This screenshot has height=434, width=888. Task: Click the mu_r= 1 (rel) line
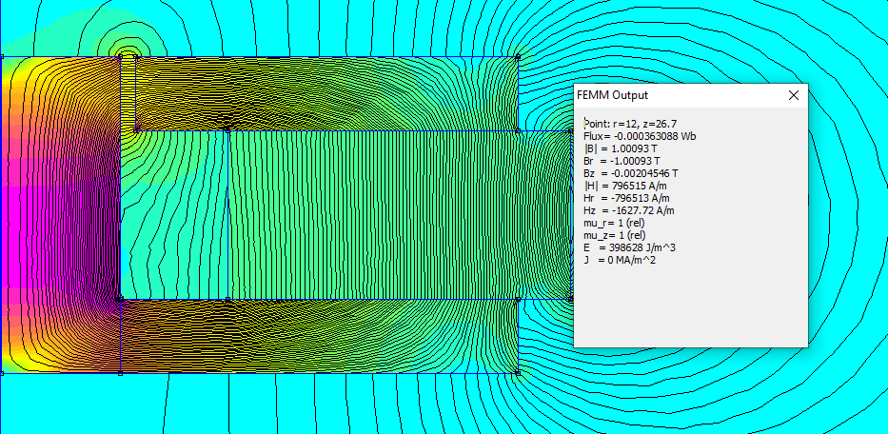pos(615,223)
